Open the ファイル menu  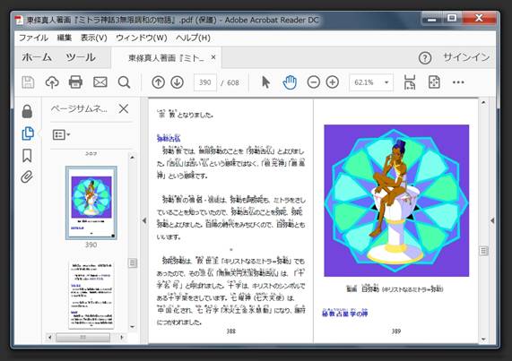pos(33,38)
